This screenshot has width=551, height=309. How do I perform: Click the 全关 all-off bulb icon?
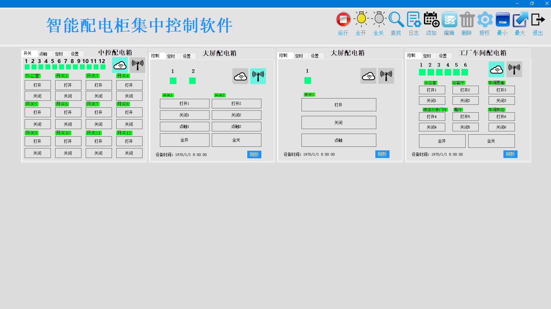click(x=379, y=20)
